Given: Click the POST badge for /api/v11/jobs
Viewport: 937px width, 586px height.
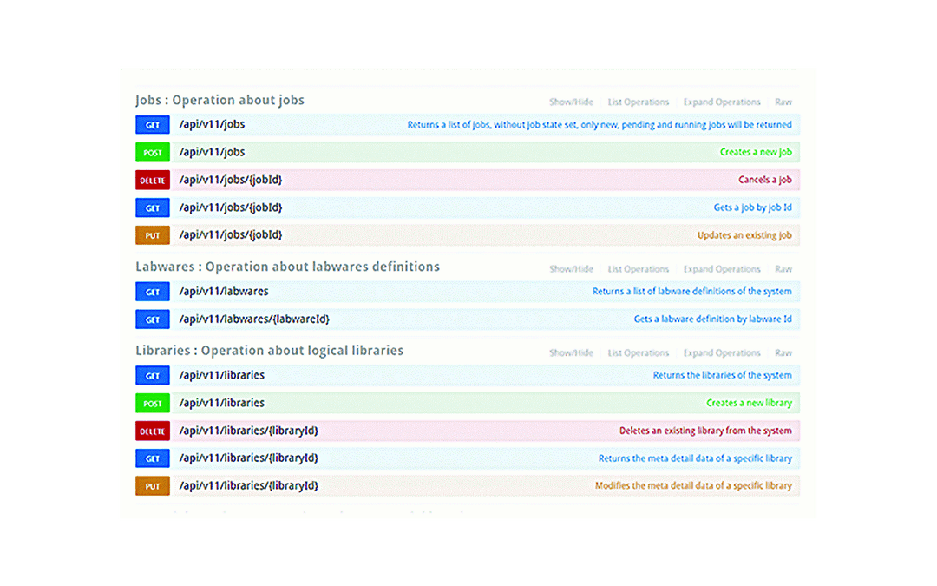Looking at the screenshot, I should coord(153,153).
